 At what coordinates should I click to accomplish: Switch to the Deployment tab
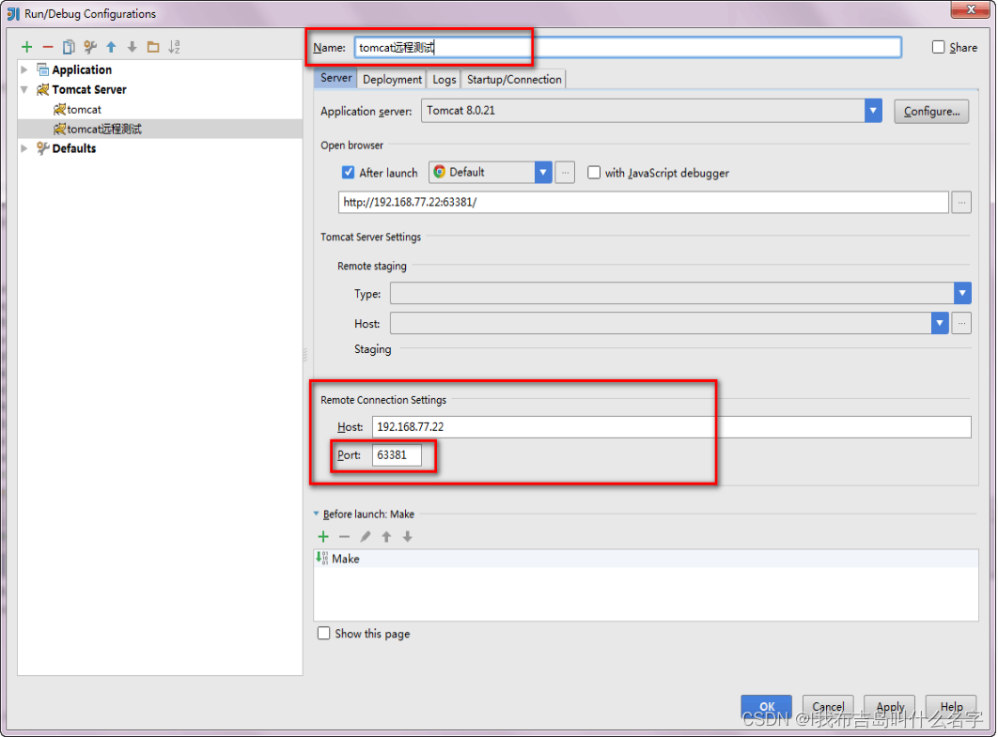pos(391,79)
